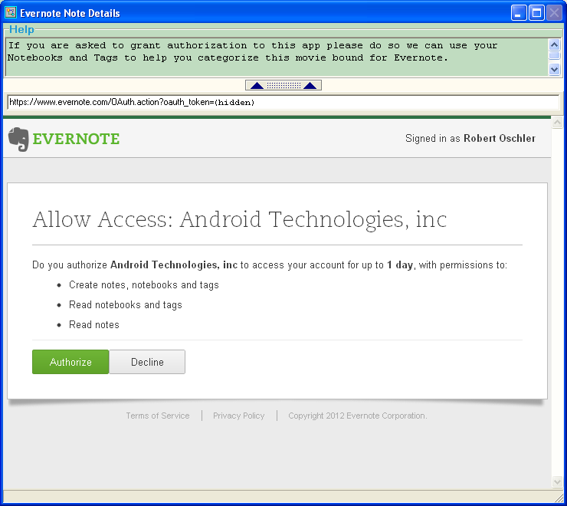The width and height of the screenshot is (567, 506).
Task: Click the Help text scroll up arrow
Action: 554,45
